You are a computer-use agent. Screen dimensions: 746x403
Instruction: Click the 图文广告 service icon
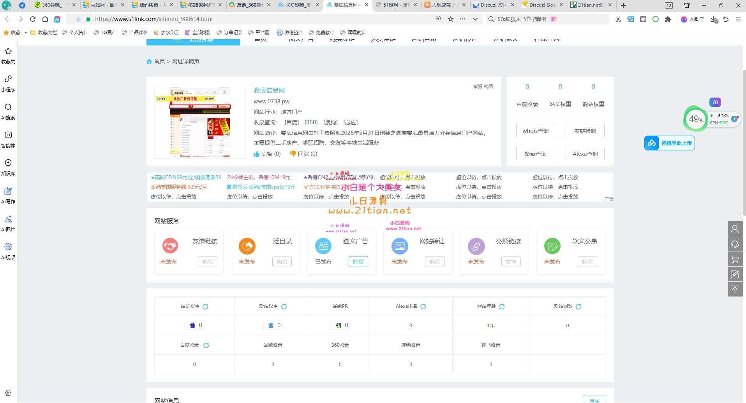(x=323, y=246)
